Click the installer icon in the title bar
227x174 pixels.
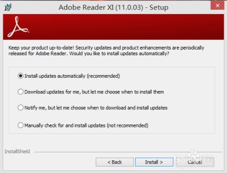pos(8,7)
